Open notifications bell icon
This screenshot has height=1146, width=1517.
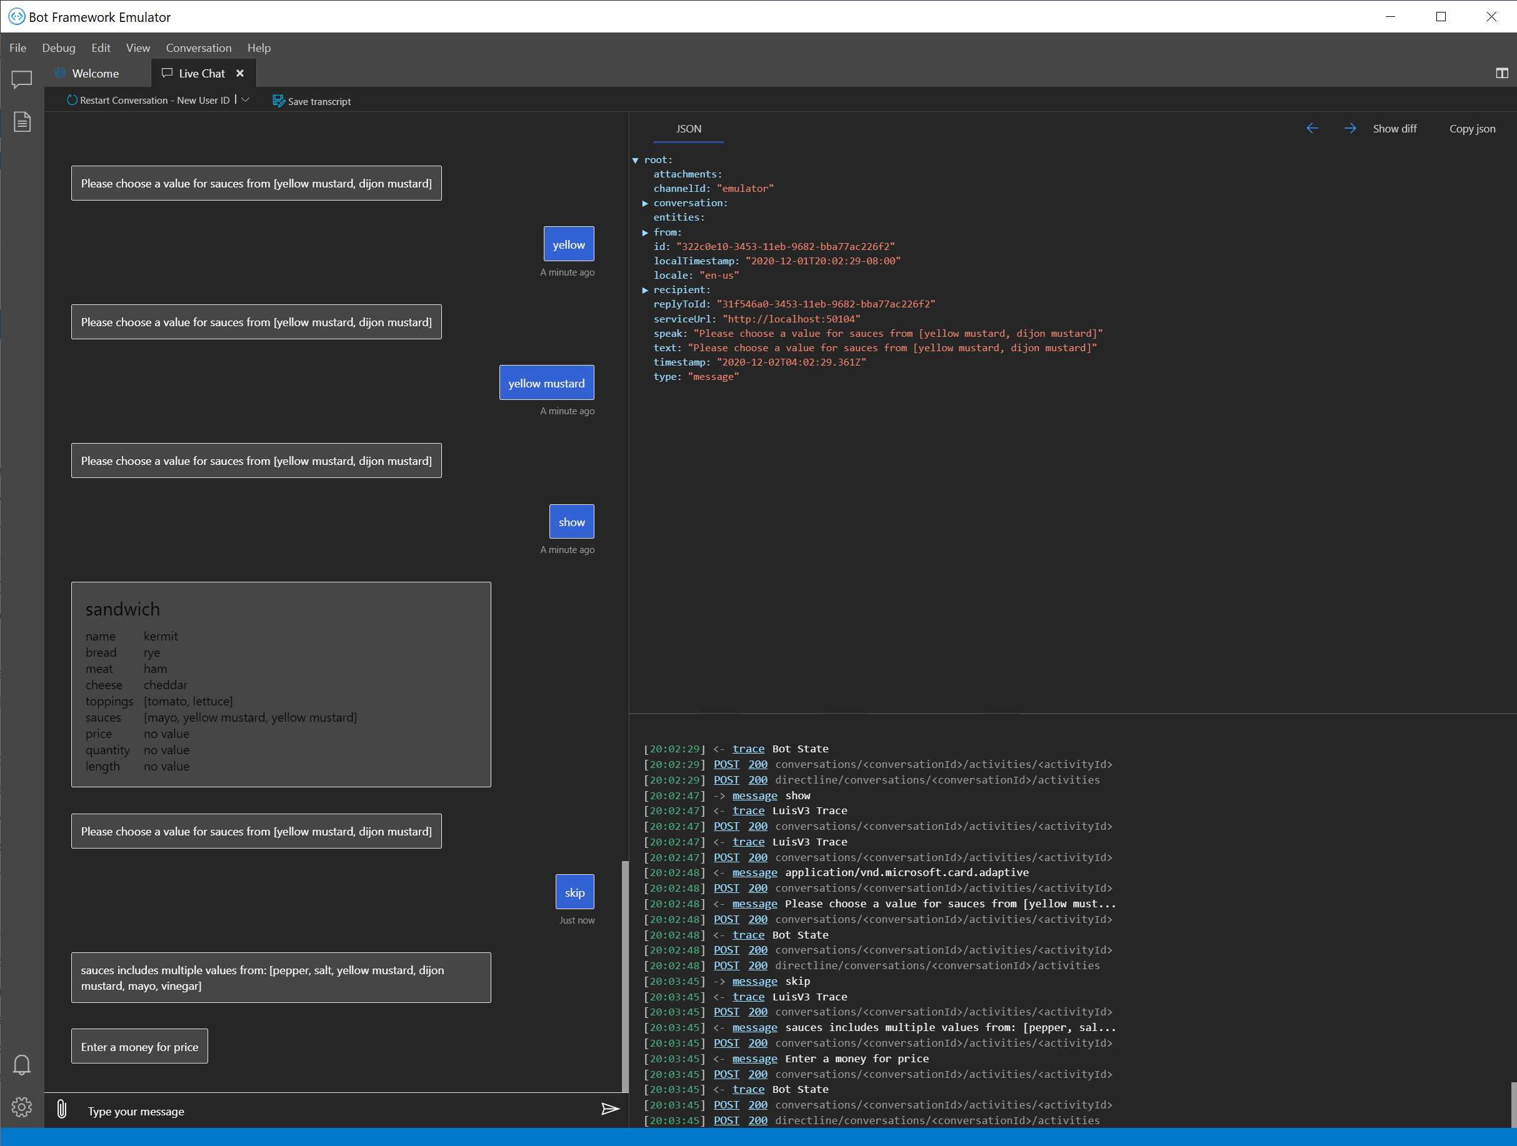click(22, 1064)
